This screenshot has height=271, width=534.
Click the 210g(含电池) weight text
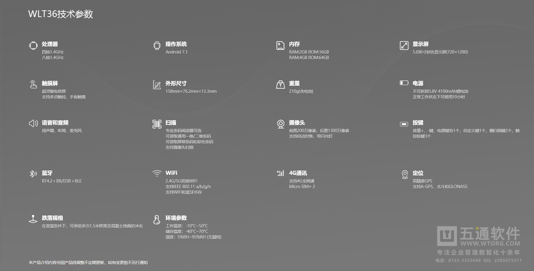pyautogui.click(x=301, y=91)
